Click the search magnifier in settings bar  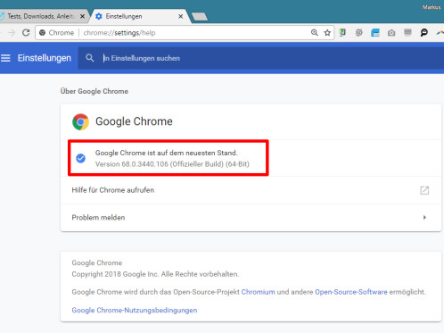pyautogui.click(x=89, y=58)
